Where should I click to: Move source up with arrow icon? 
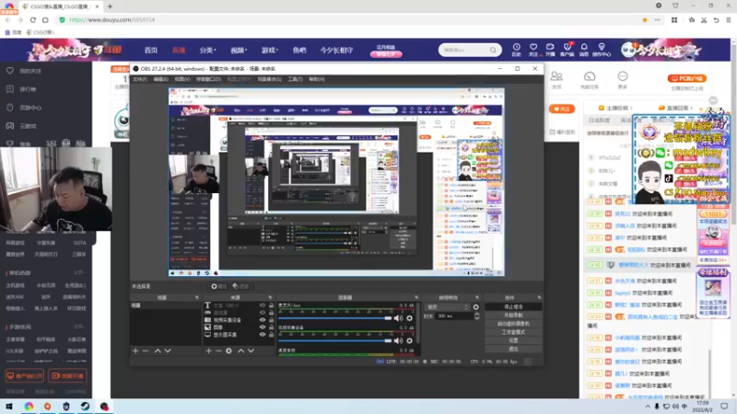[240, 351]
